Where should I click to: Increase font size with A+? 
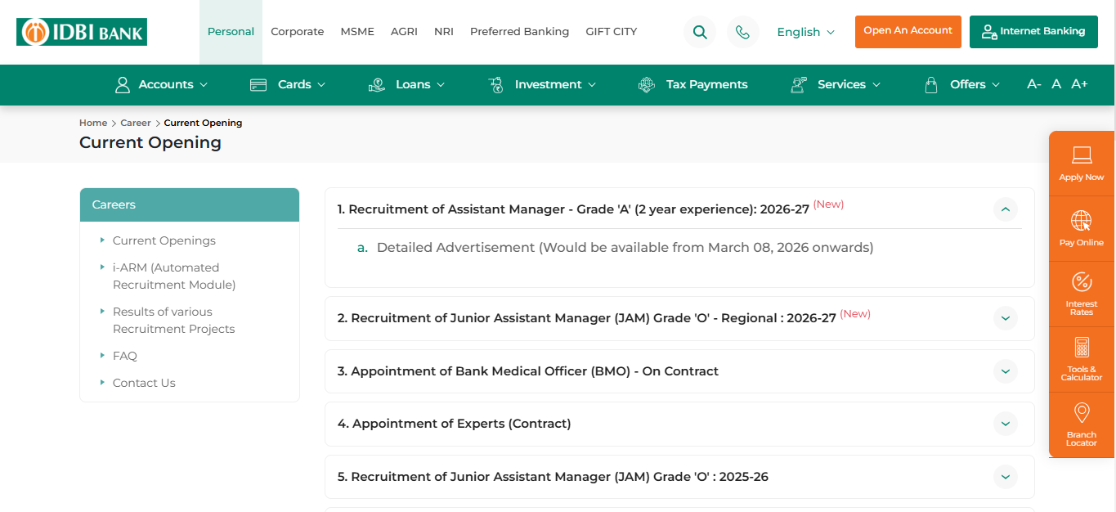point(1079,84)
